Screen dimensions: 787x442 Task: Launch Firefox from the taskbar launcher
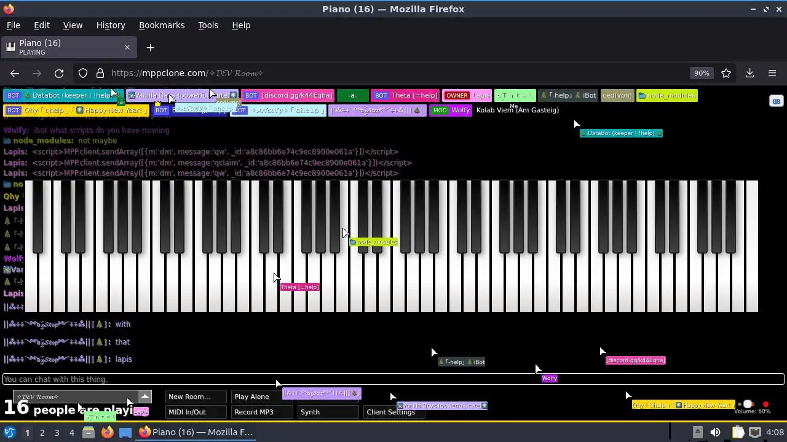[107, 432]
